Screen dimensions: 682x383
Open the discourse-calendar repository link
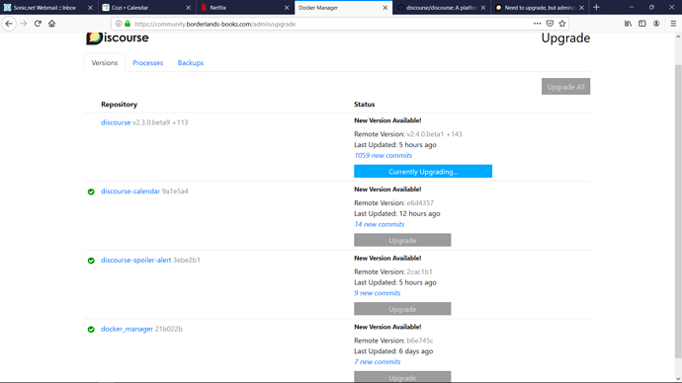coord(130,191)
